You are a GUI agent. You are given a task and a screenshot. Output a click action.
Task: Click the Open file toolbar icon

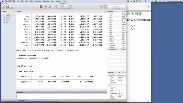(x=3, y=7)
